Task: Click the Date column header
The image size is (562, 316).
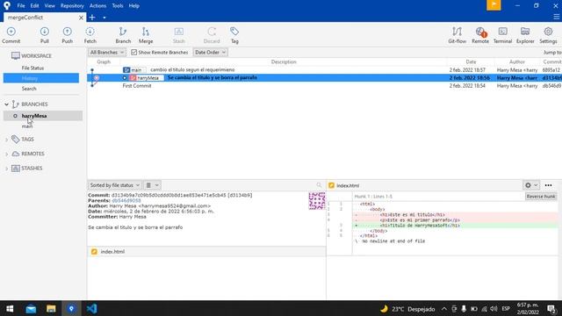Action: (471, 62)
